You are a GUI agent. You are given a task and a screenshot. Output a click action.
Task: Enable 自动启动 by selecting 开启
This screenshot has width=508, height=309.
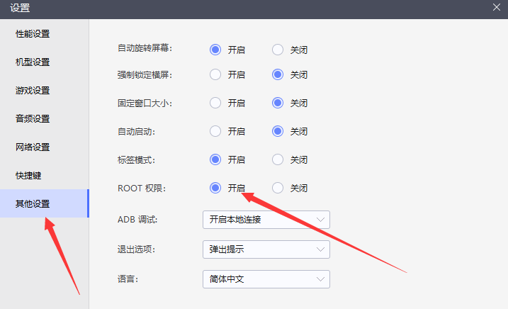click(216, 131)
